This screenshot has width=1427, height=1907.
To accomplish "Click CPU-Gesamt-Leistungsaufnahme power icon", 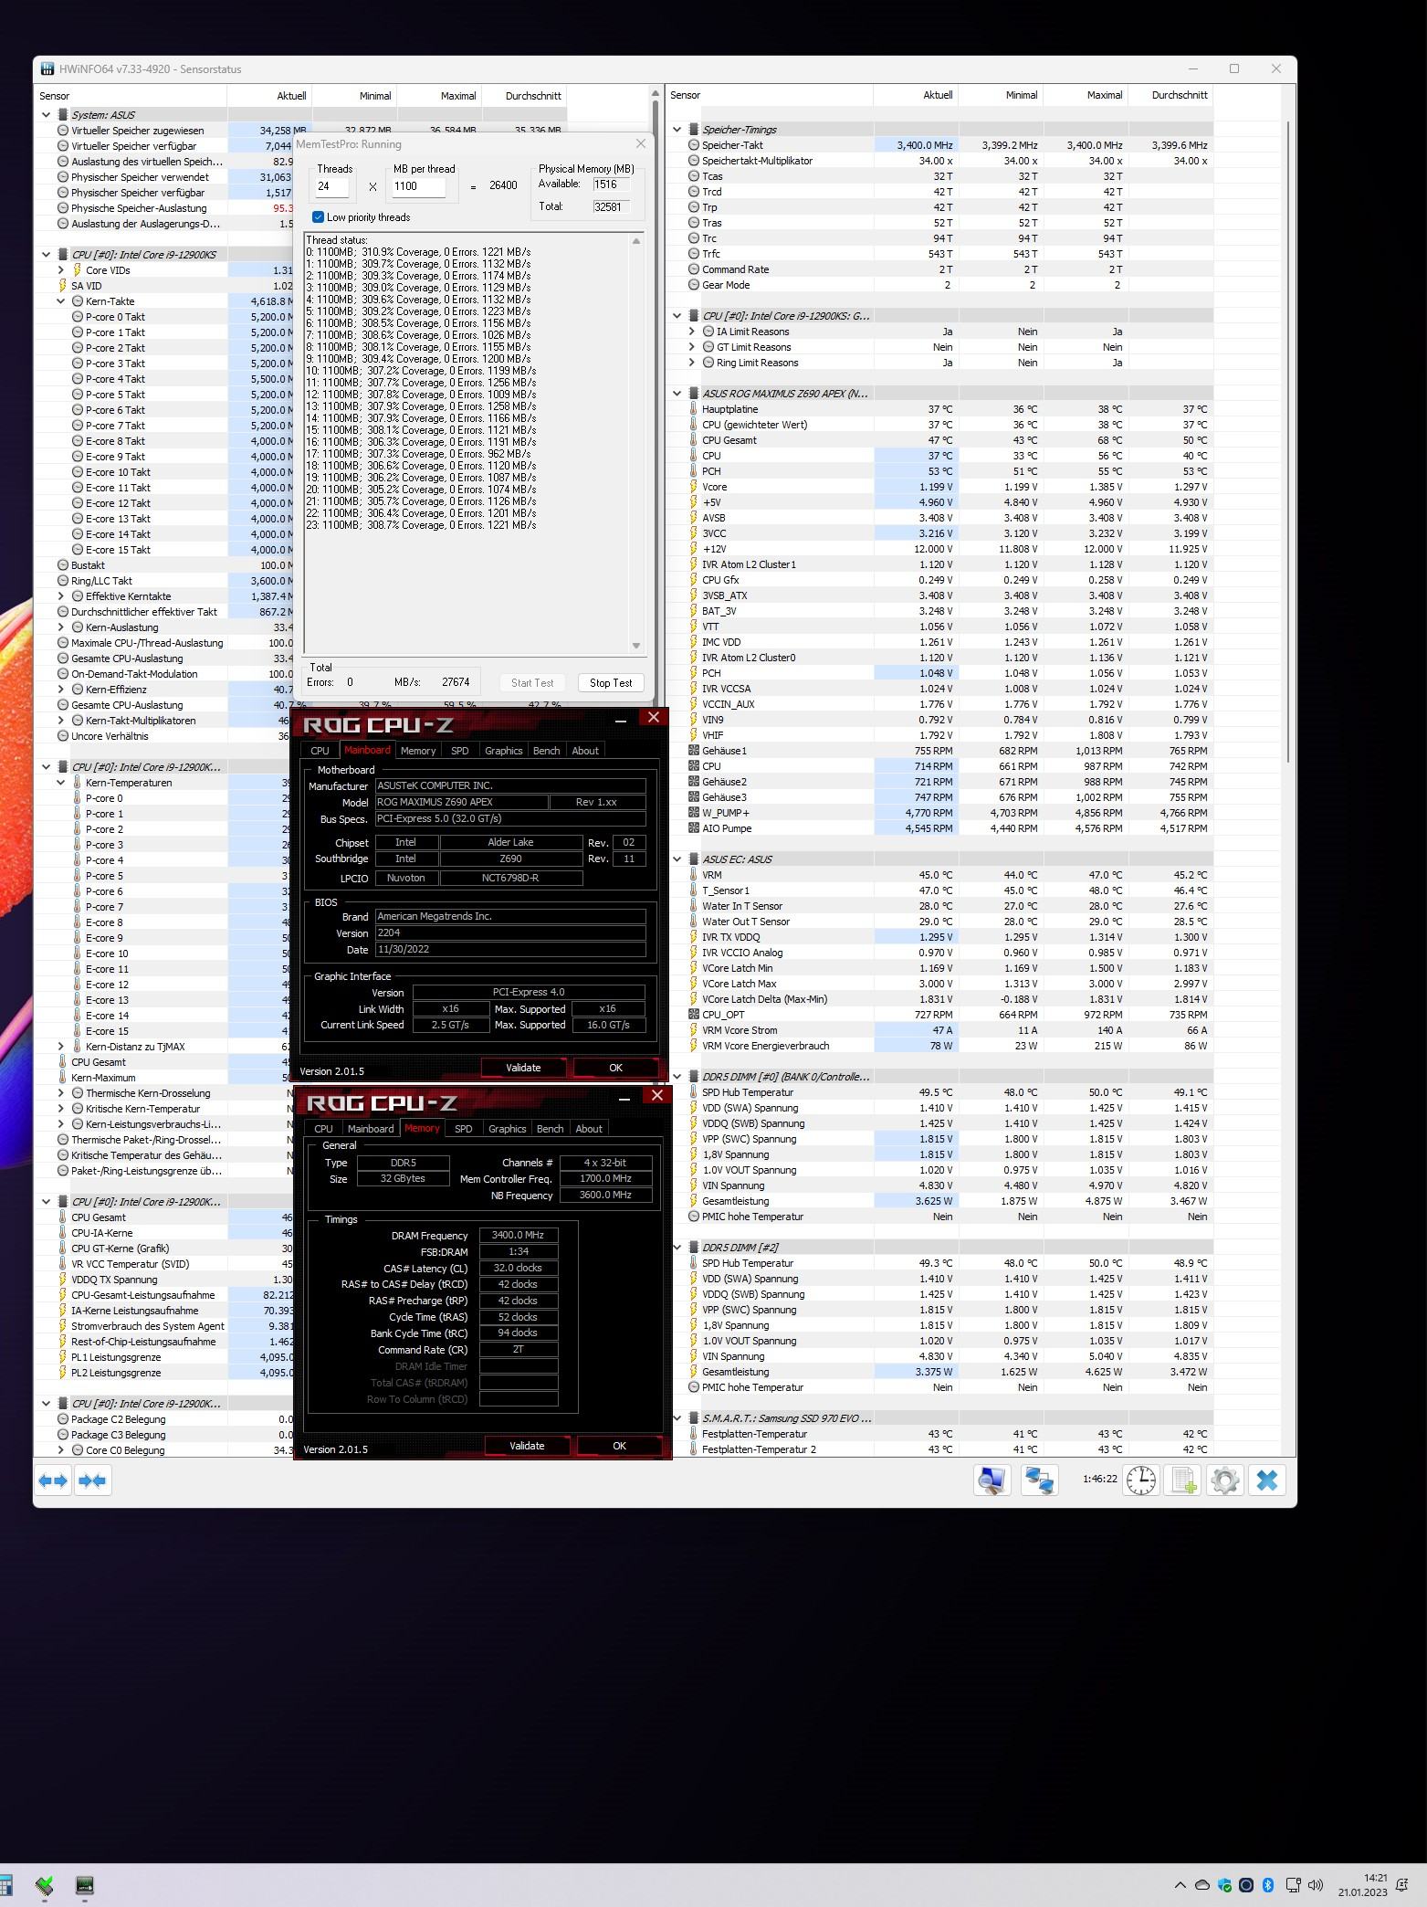I will tap(62, 1295).
